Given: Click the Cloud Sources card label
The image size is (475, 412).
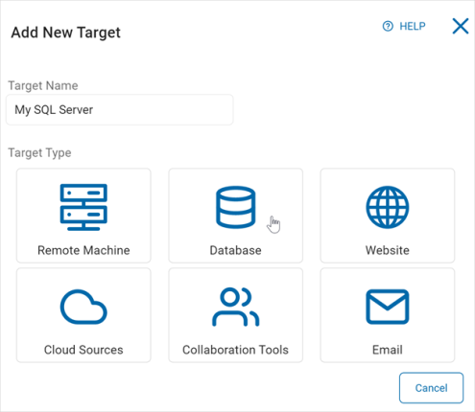Looking at the screenshot, I should tap(83, 350).
